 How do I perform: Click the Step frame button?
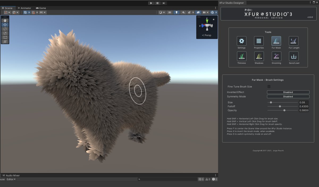[164, 3]
